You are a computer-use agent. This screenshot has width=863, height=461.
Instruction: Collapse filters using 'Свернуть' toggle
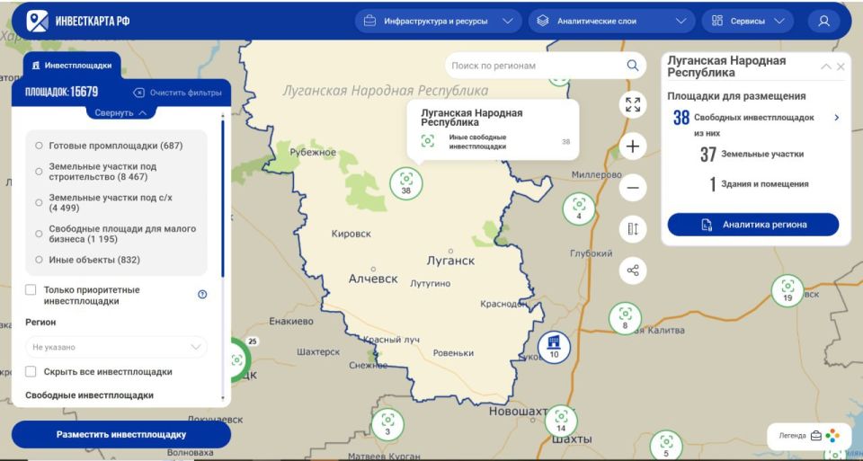click(120, 113)
